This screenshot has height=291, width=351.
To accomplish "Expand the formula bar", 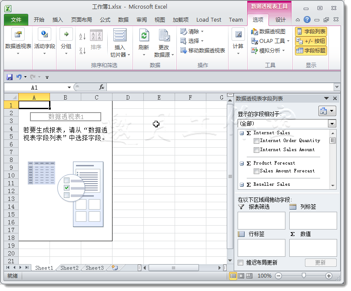I will pyautogui.click(x=337, y=87).
